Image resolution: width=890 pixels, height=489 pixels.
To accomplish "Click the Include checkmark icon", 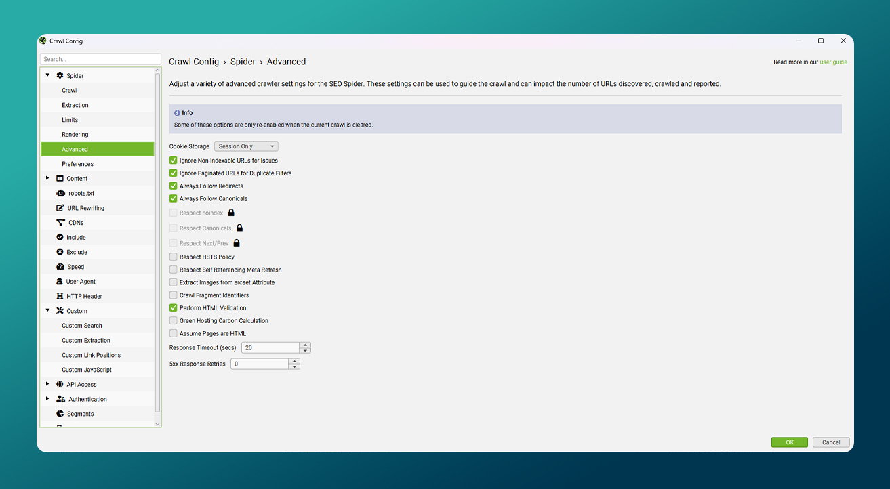I will coord(60,238).
